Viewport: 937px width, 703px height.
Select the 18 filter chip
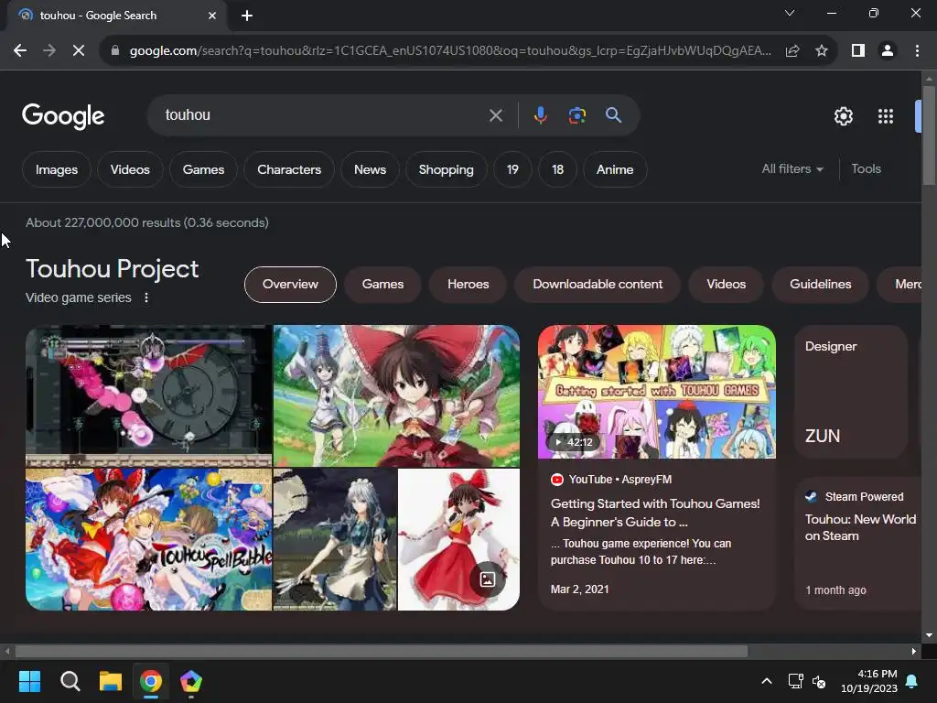point(557,169)
